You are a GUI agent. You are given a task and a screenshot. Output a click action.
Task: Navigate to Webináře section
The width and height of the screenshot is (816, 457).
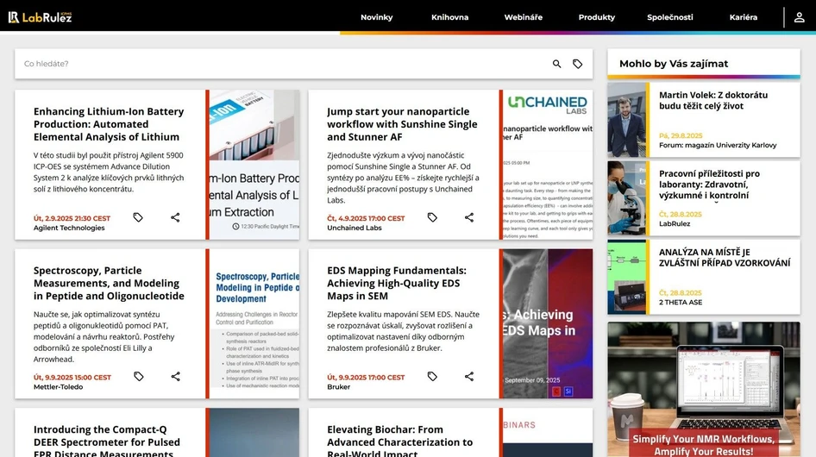(x=524, y=17)
